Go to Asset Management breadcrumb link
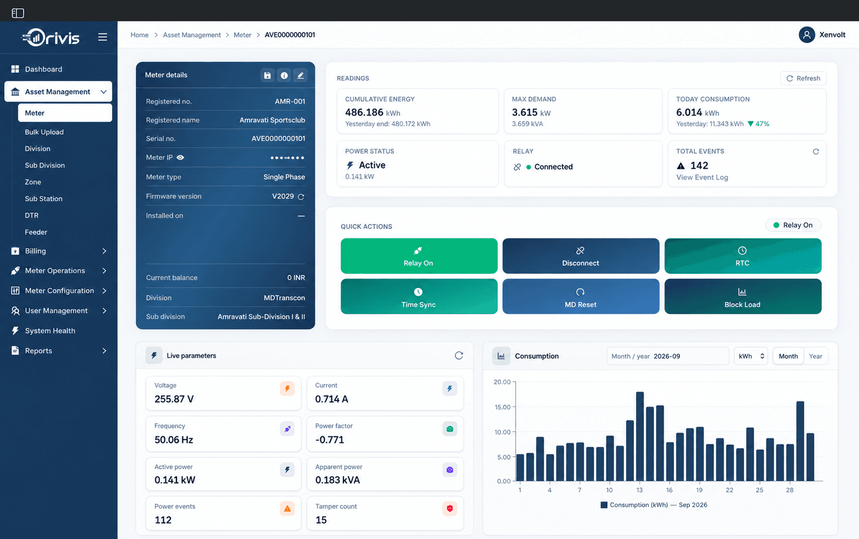Image resolution: width=859 pixels, height=539 pixels. (192, 35)
